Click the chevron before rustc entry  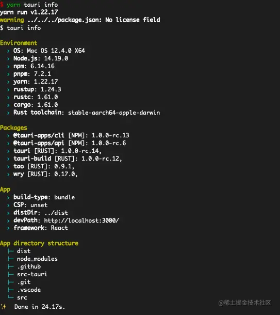point(8,98)
